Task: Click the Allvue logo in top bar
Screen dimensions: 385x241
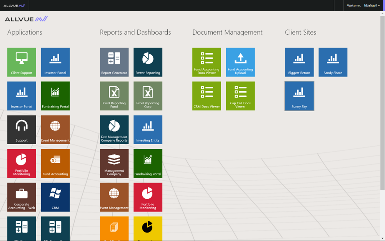Action: 14,5
